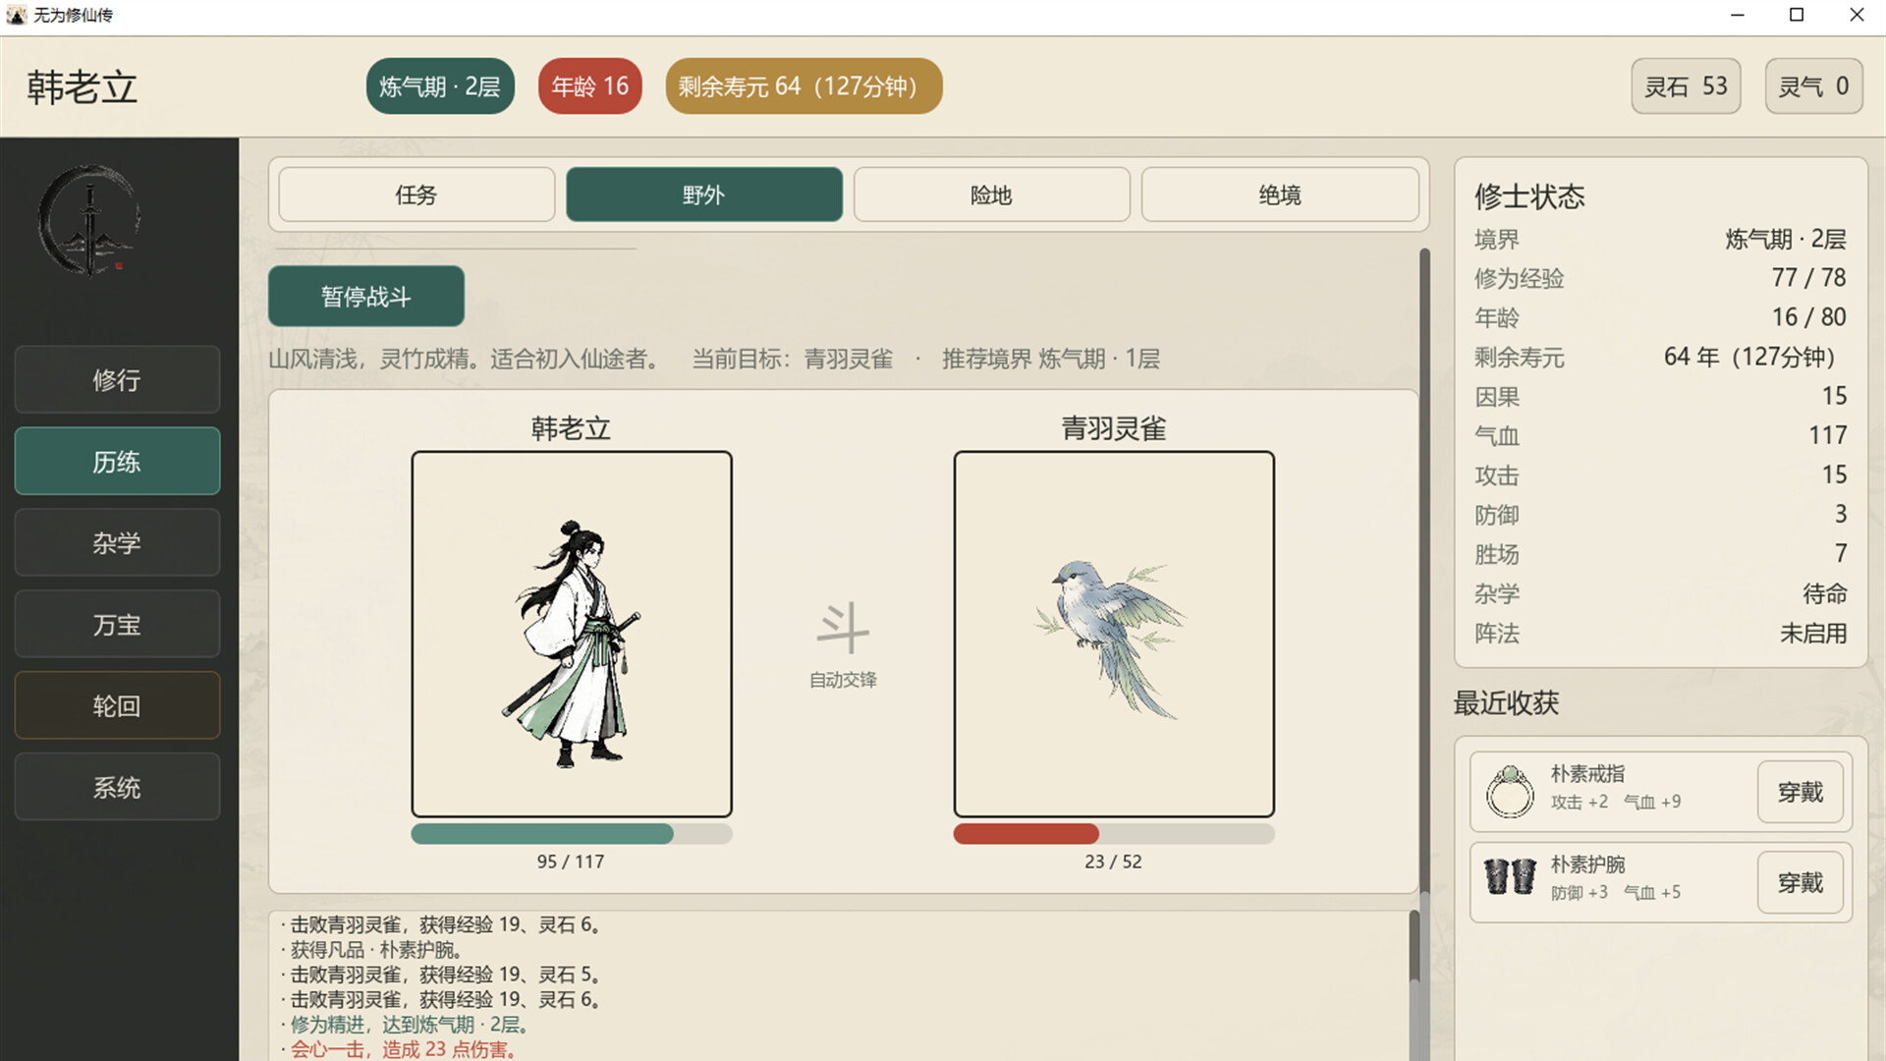Equip 朴素护腕 with its 穿戴 button

click(x=1800, y=882)
